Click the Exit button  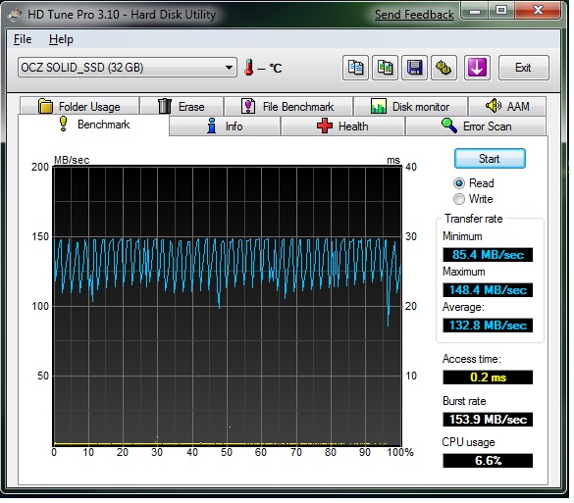tap(524, 68)
